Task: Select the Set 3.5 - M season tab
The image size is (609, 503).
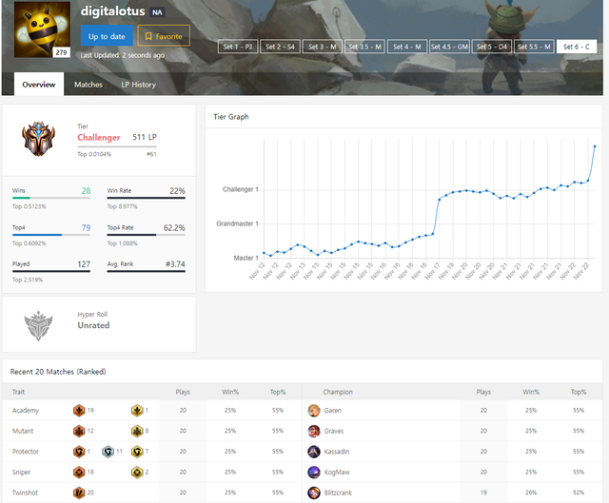Action: 364,47
